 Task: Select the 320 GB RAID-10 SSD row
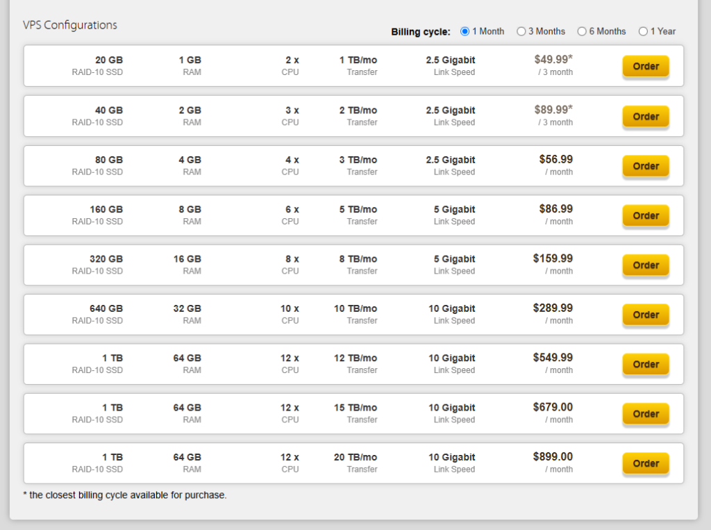(106, 259)
